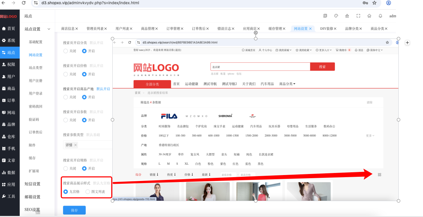Reload the page in the browser toolbar
This screenshot has width=423, height=217.
click(x=24, y=3)
